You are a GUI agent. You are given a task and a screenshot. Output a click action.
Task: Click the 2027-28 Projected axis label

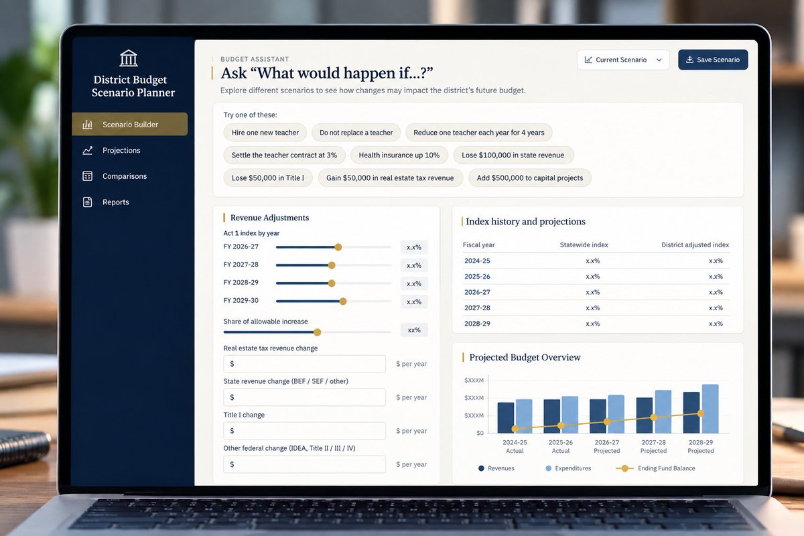pos(653,447)
